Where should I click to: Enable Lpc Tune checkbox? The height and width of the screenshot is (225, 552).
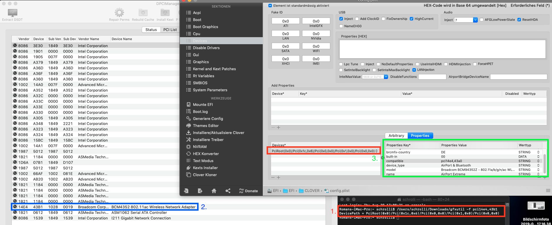point(341,64)
